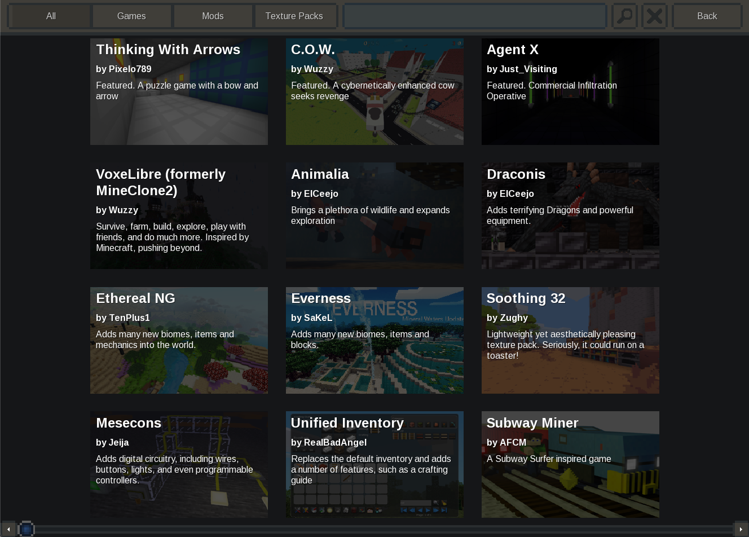Focus the search text field
The height and width of the screenshot is (537, 749).
pyautogui.click(x=474, y=16)
